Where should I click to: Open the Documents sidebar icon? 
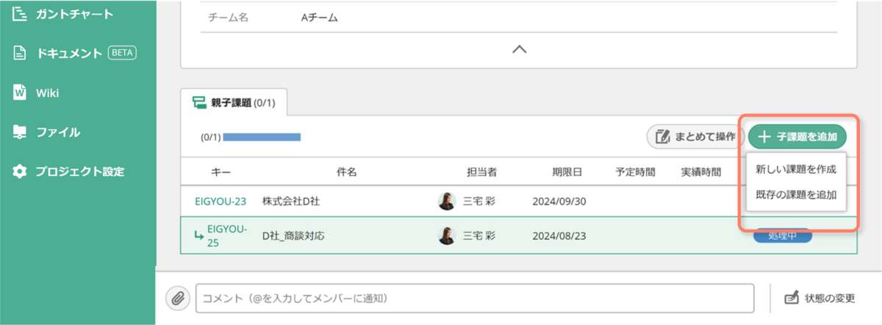pyautogui.click(x=21, y=53)
